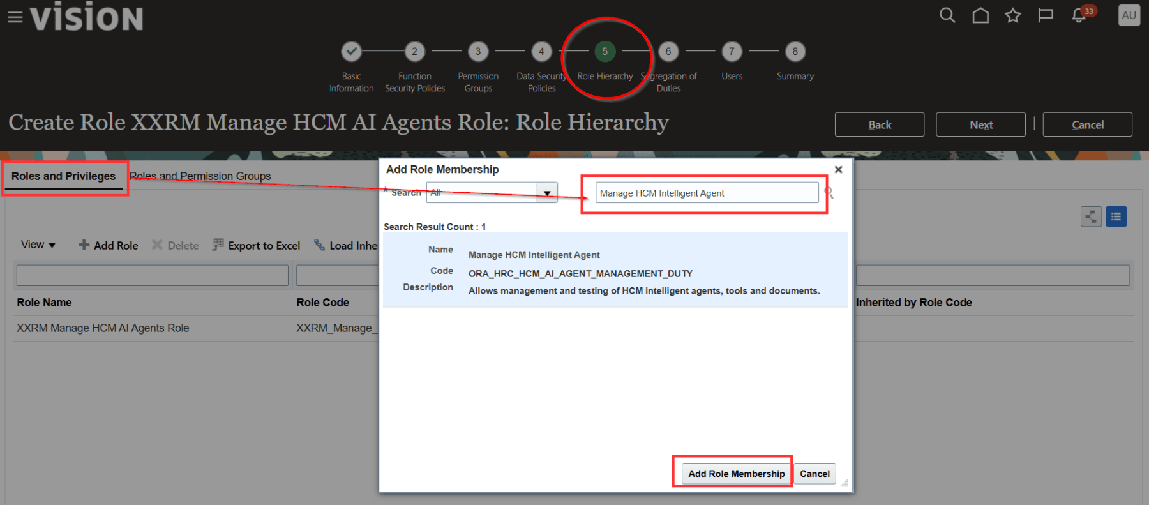Open notifications bell with 33 badge
1149x505 pixels.
coord(1079,15)
